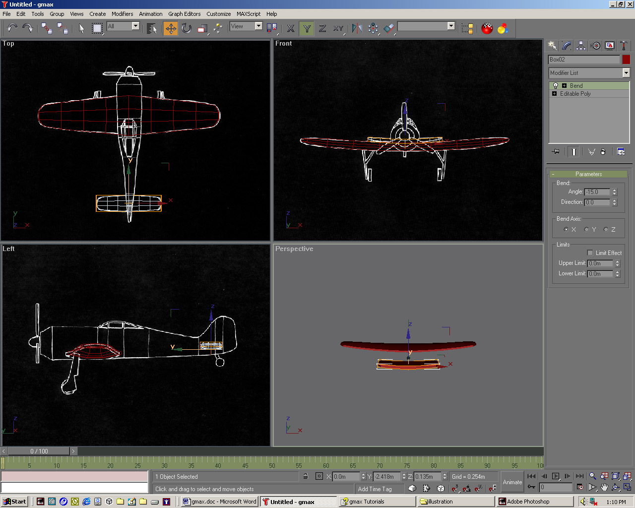Open the Utilities hammer panel tab
The image size is (635, 508).
pyautogui.click(x=624, y=46)
